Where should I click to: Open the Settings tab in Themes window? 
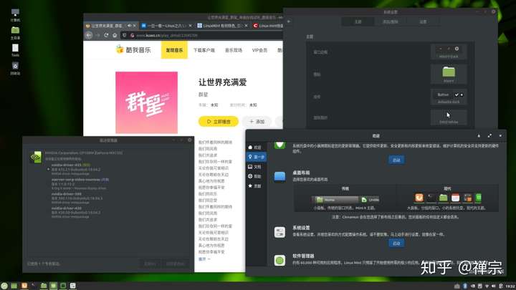tap(423, 21)
